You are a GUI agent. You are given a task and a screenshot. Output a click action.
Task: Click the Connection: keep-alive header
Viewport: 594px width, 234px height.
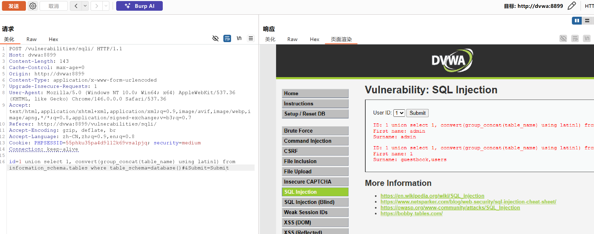(x=43, y=149)
